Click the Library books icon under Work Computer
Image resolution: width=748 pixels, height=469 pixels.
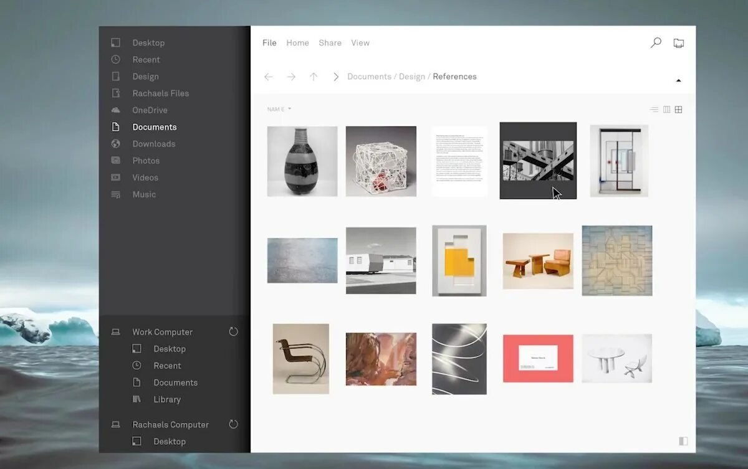(137, 399)
